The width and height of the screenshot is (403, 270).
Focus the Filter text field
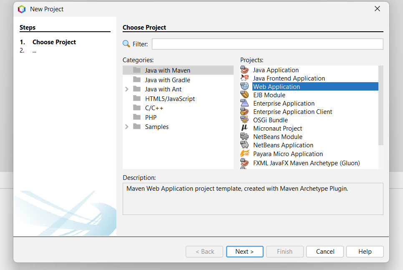267,44
